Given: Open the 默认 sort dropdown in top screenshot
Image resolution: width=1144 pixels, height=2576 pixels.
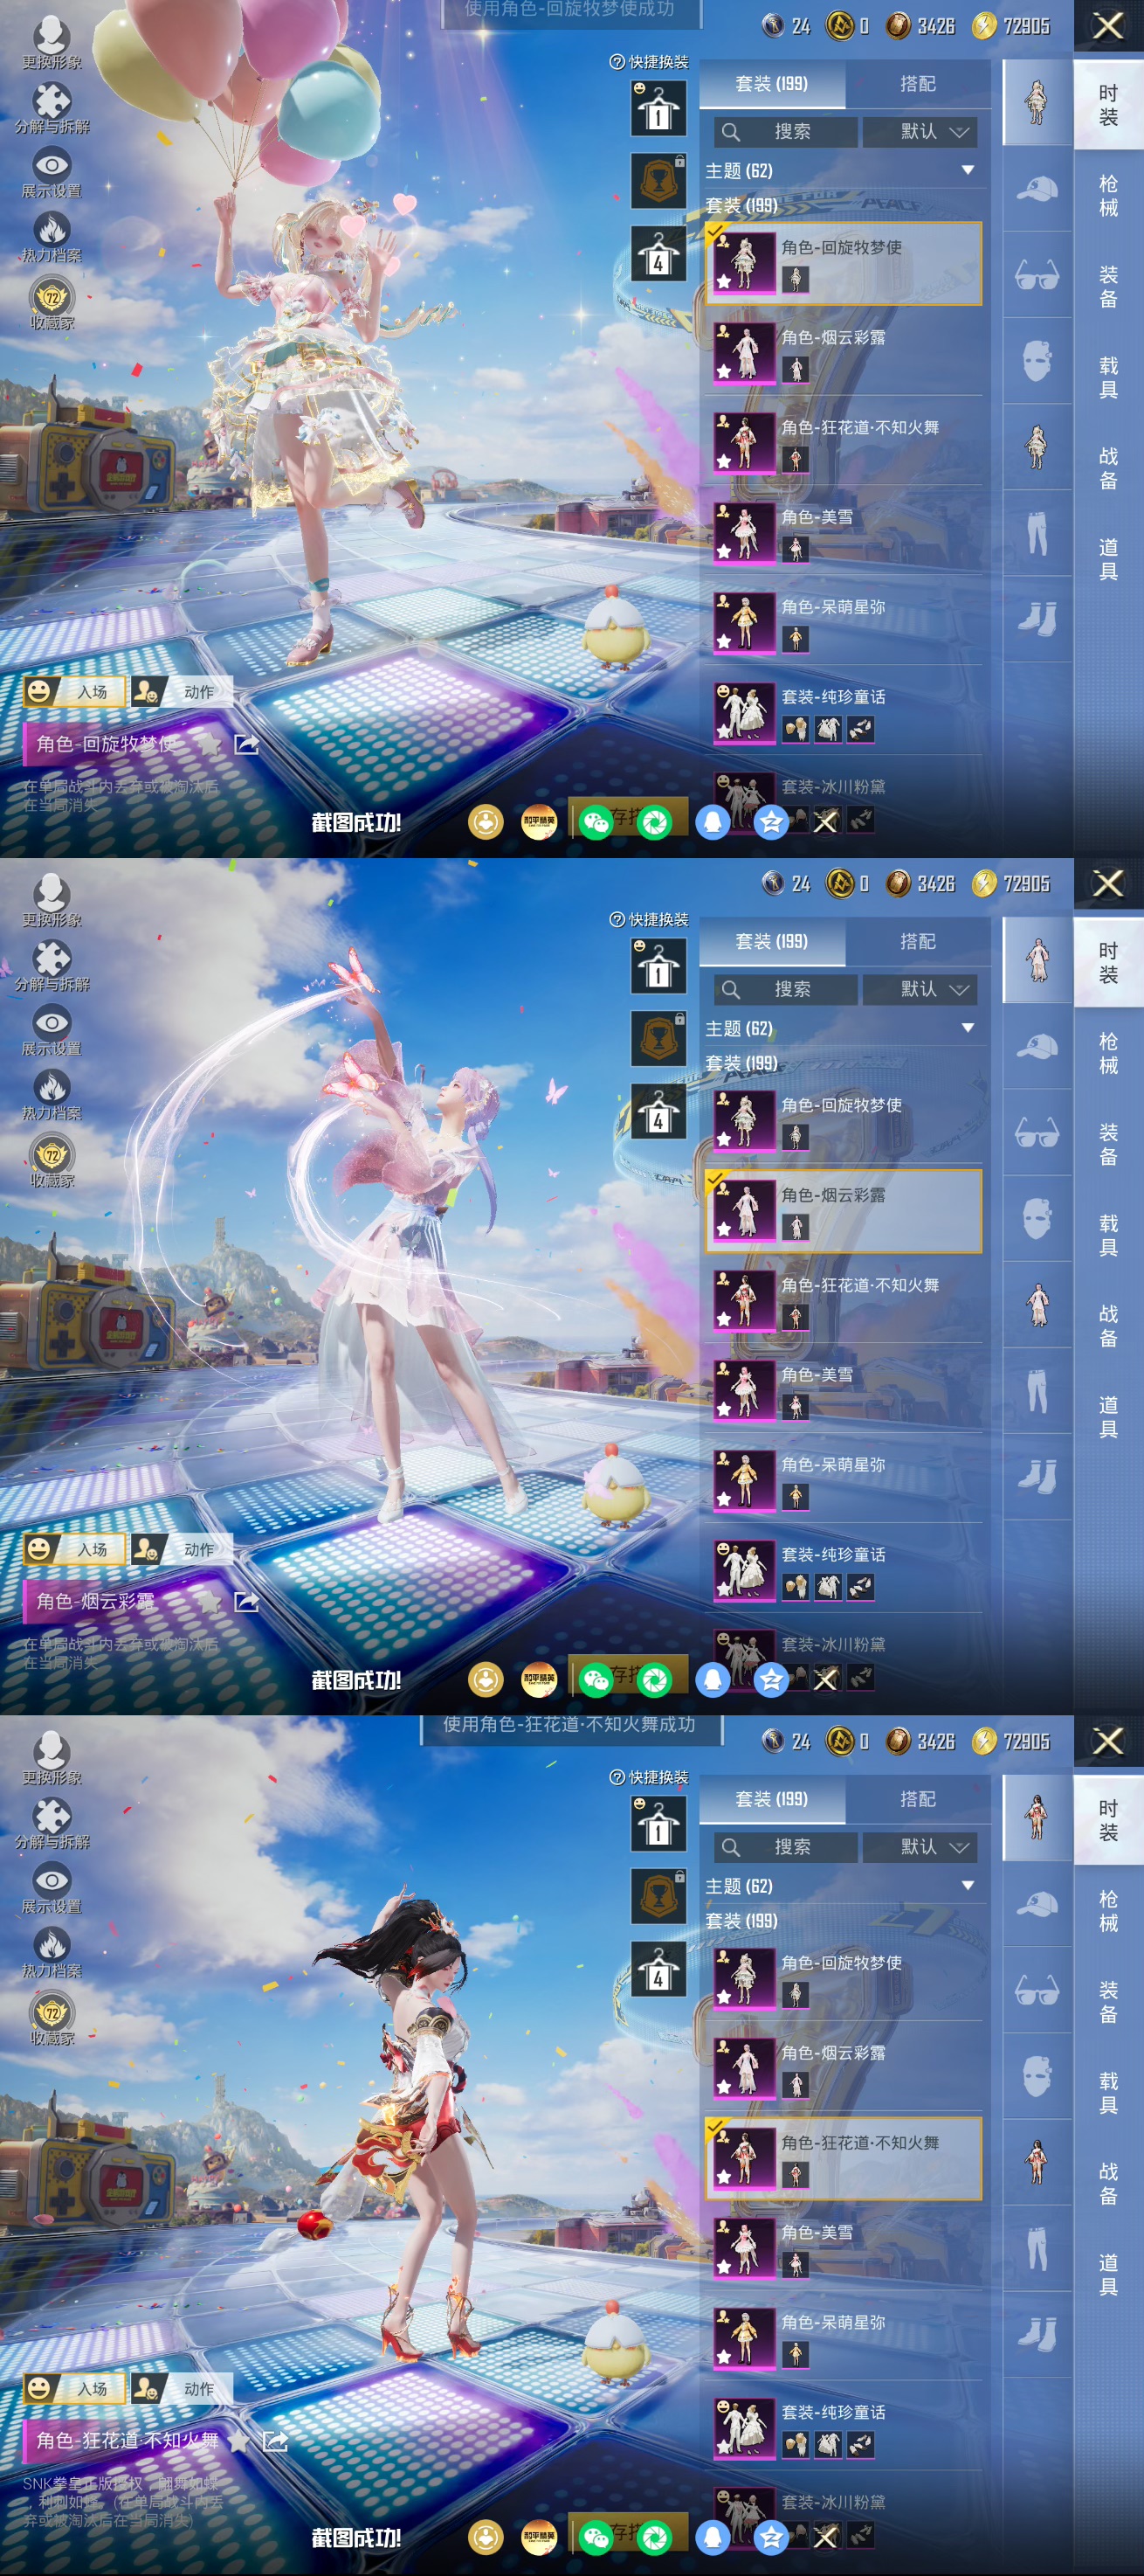Looking at the screenshot, I should point(920,132).
